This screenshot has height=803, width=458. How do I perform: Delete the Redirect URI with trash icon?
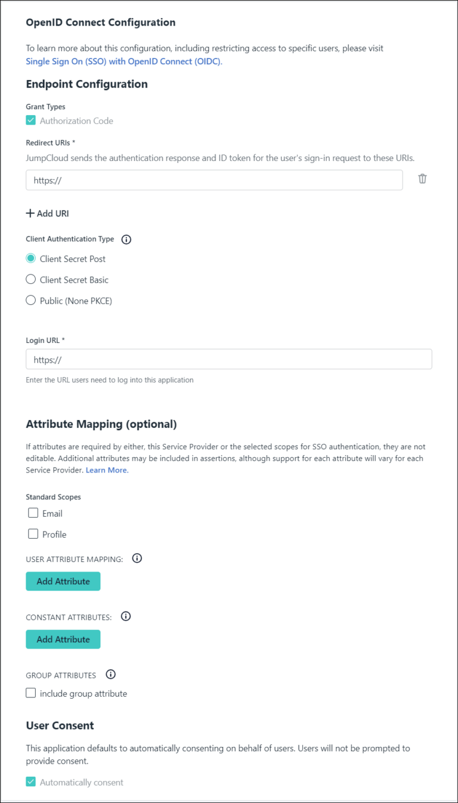click(422, 178)
